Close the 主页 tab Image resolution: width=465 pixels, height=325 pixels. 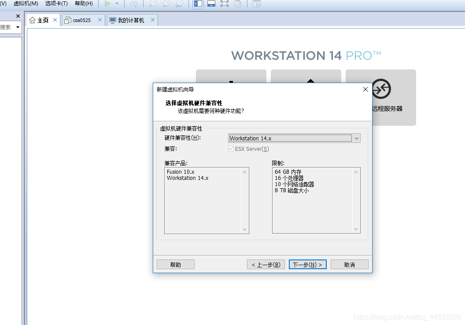[55, 20]
